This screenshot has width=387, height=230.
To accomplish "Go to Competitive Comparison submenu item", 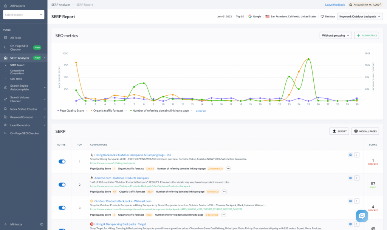I will coord(17,72).
